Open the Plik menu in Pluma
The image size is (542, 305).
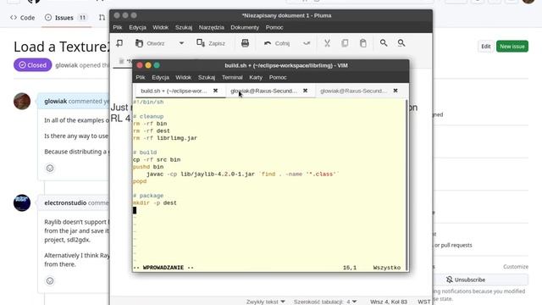click(x=117, y=27)
